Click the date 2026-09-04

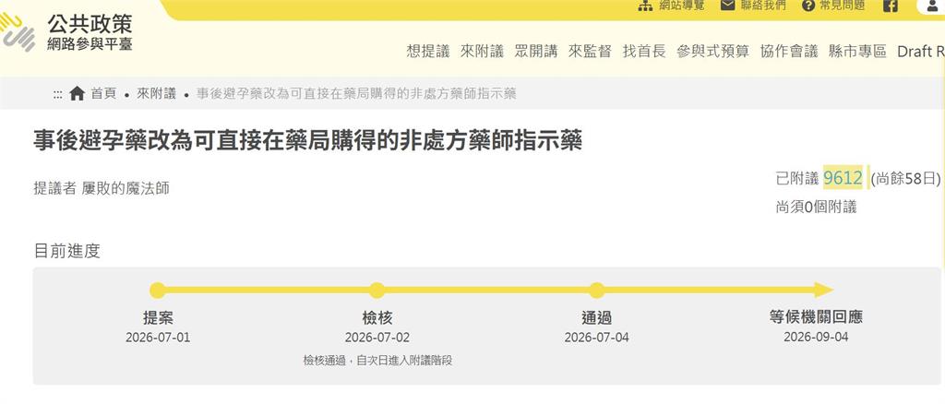[816, 337]
